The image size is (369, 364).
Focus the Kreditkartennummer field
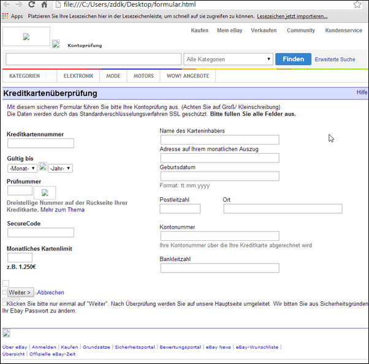point(40,143)
